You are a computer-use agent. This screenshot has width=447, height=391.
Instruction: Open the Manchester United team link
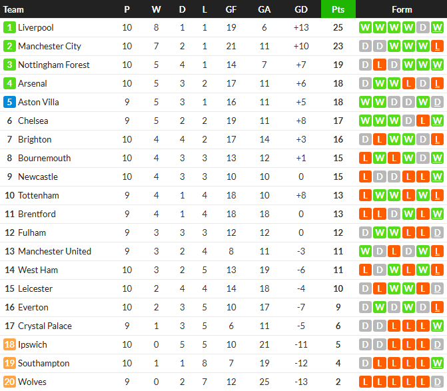point(55,251)
